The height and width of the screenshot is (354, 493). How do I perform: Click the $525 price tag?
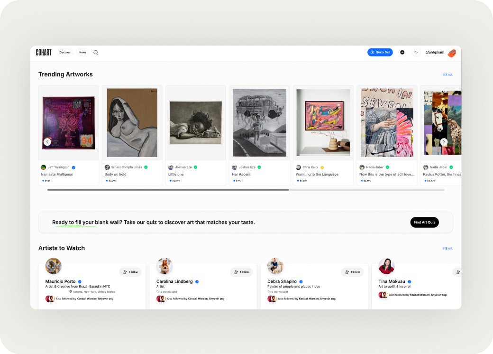[46, 181]
